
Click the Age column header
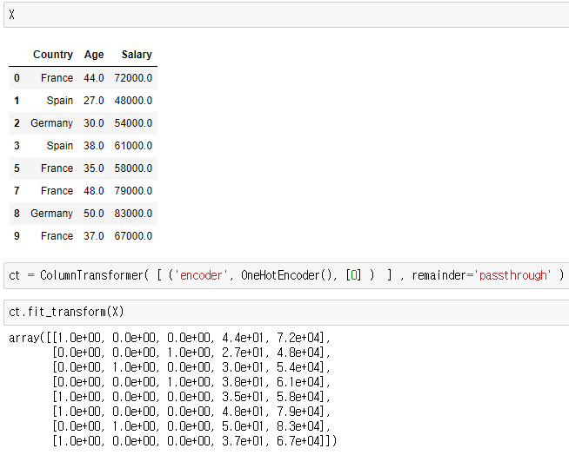point(94,55)
